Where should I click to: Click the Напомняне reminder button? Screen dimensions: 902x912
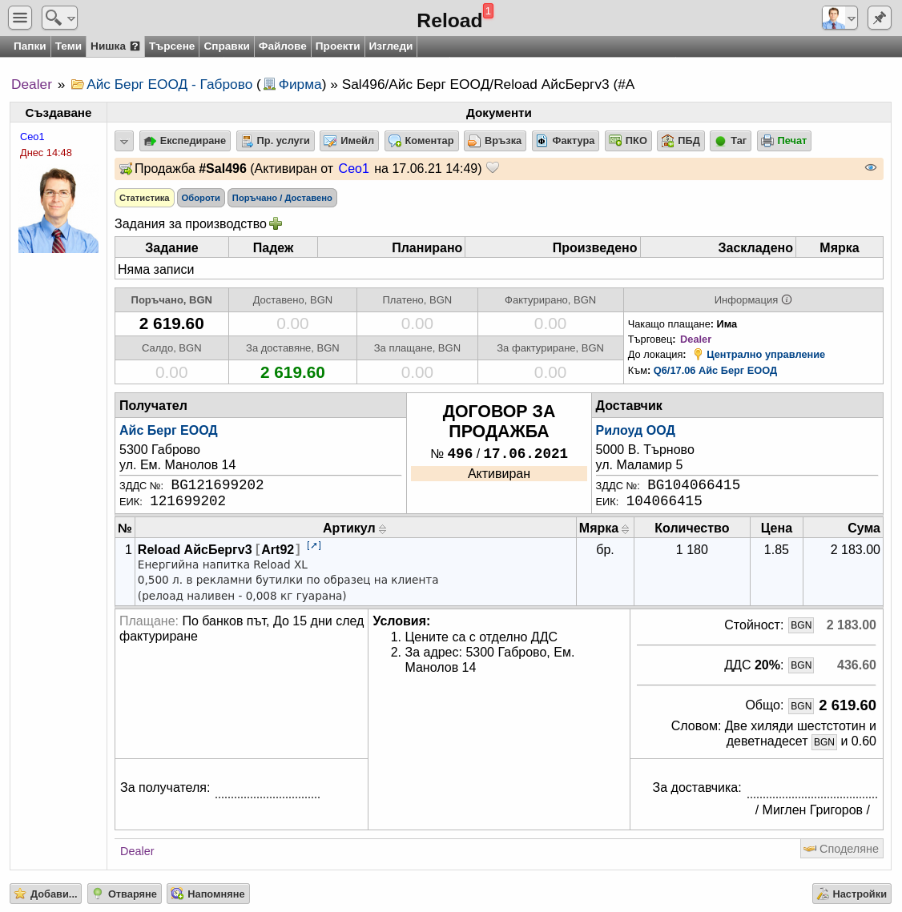click(x=207, y=894)
